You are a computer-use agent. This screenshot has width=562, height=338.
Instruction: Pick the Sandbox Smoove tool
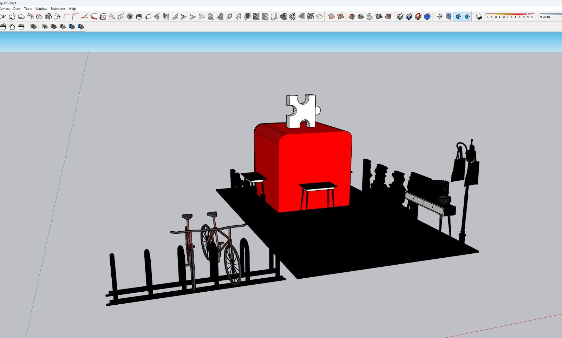click(x=352, y=16)
